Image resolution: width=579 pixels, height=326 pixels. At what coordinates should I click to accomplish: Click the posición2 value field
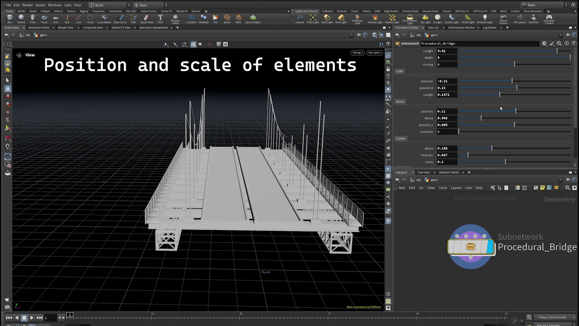pos(447,88)
